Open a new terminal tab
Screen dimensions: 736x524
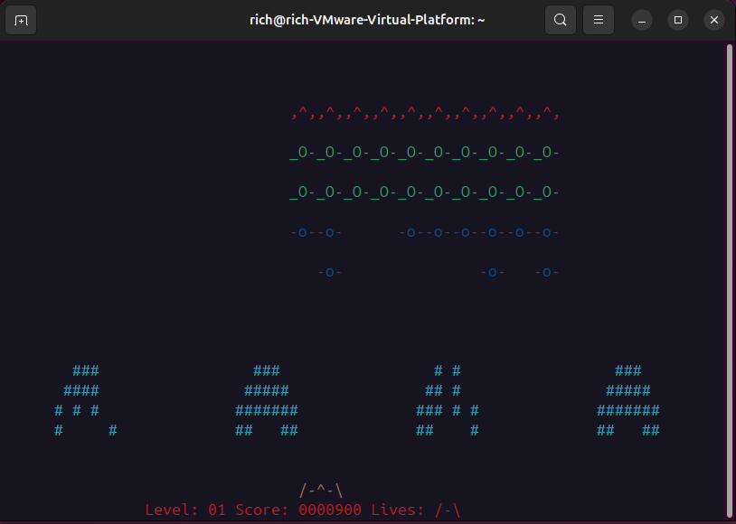pos(22,20)
